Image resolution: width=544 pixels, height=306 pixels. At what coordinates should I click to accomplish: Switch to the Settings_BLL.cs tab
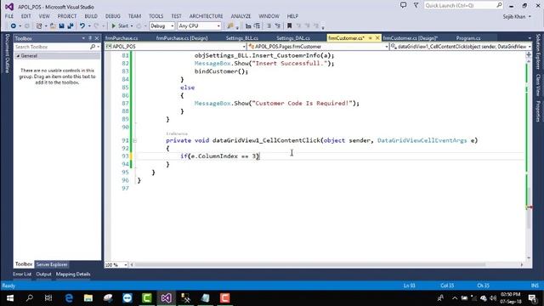coord(242,38)
